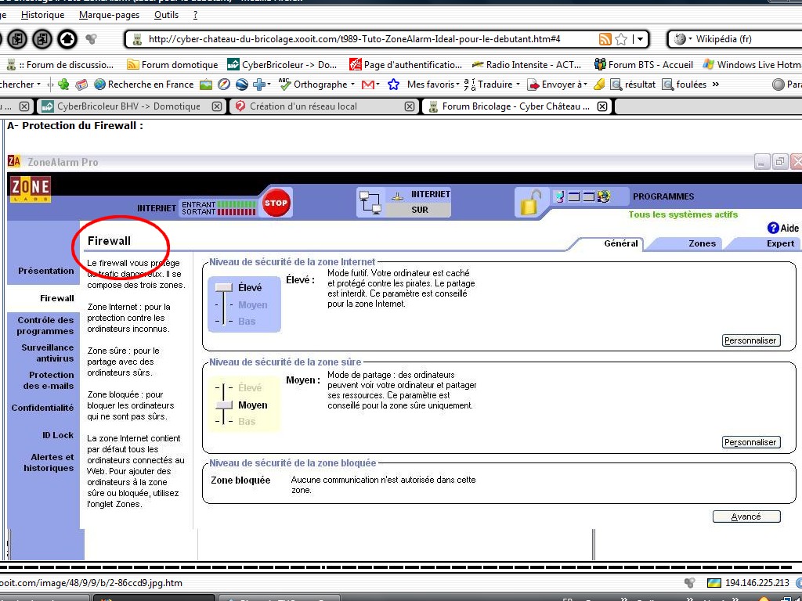The width and height of the screenshot is (802, 601).
Task: Open the Historique menu
Action: click(42, 15)
